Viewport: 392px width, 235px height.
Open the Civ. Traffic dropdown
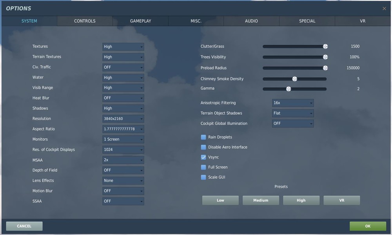(123, 67)
